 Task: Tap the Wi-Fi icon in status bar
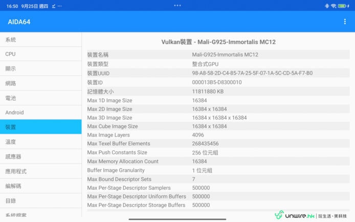pyautogui.click(x=334, y=6)
